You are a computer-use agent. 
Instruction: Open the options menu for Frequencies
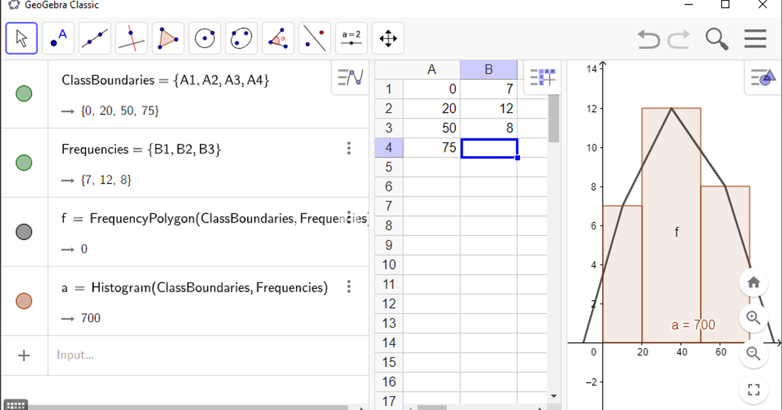349,148
